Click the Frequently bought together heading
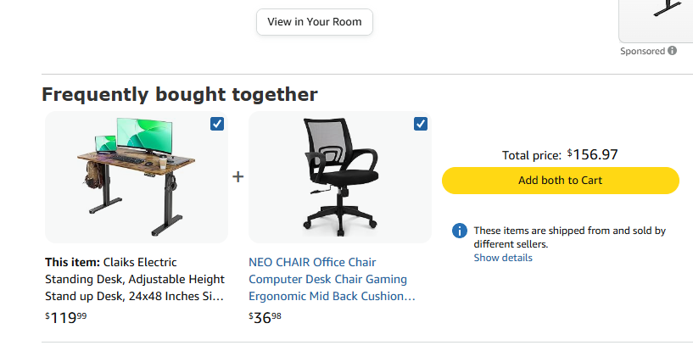The height and width of the screenshot is (351, 693). click(x=180, y=94)
